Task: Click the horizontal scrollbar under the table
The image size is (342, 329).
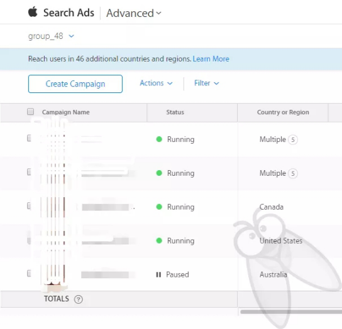Action: [x=291, y=312]
